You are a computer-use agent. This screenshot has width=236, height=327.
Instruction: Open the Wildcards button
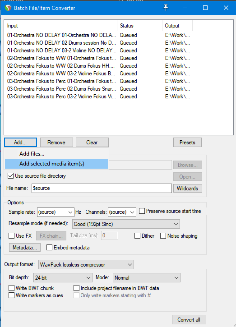click(x=187, y=189)
